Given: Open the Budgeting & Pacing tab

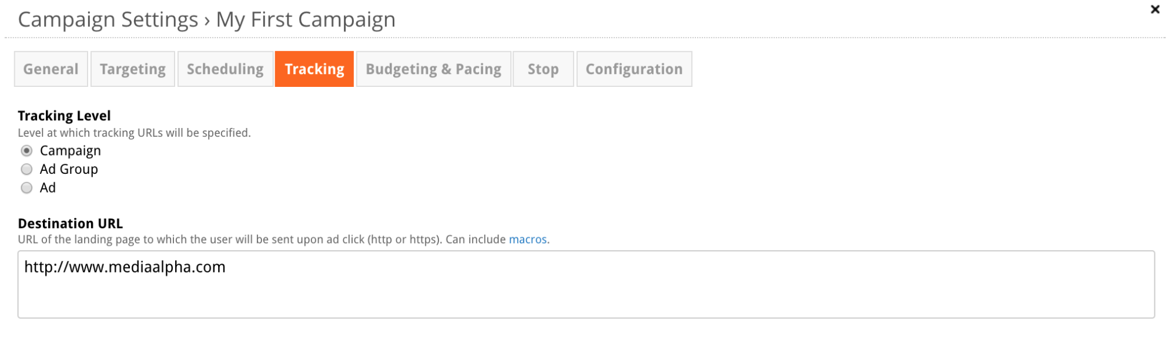Looking at the screenshot, I should [x=434, y=69].
